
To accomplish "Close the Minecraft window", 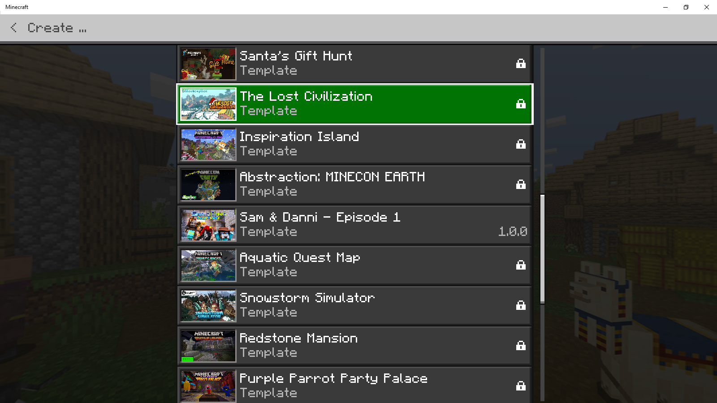I will point(707,7).
